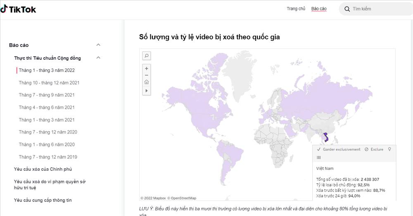
Task: Click the heading Số lượng và tỷ lệ video bị xoá theo quốc gia
Action: [209, 37]
